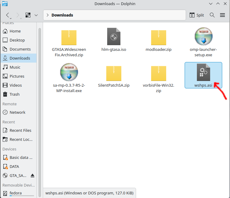Open history dropdown under back arrow
The image size is (230, 198).
(x=11, y=18)
